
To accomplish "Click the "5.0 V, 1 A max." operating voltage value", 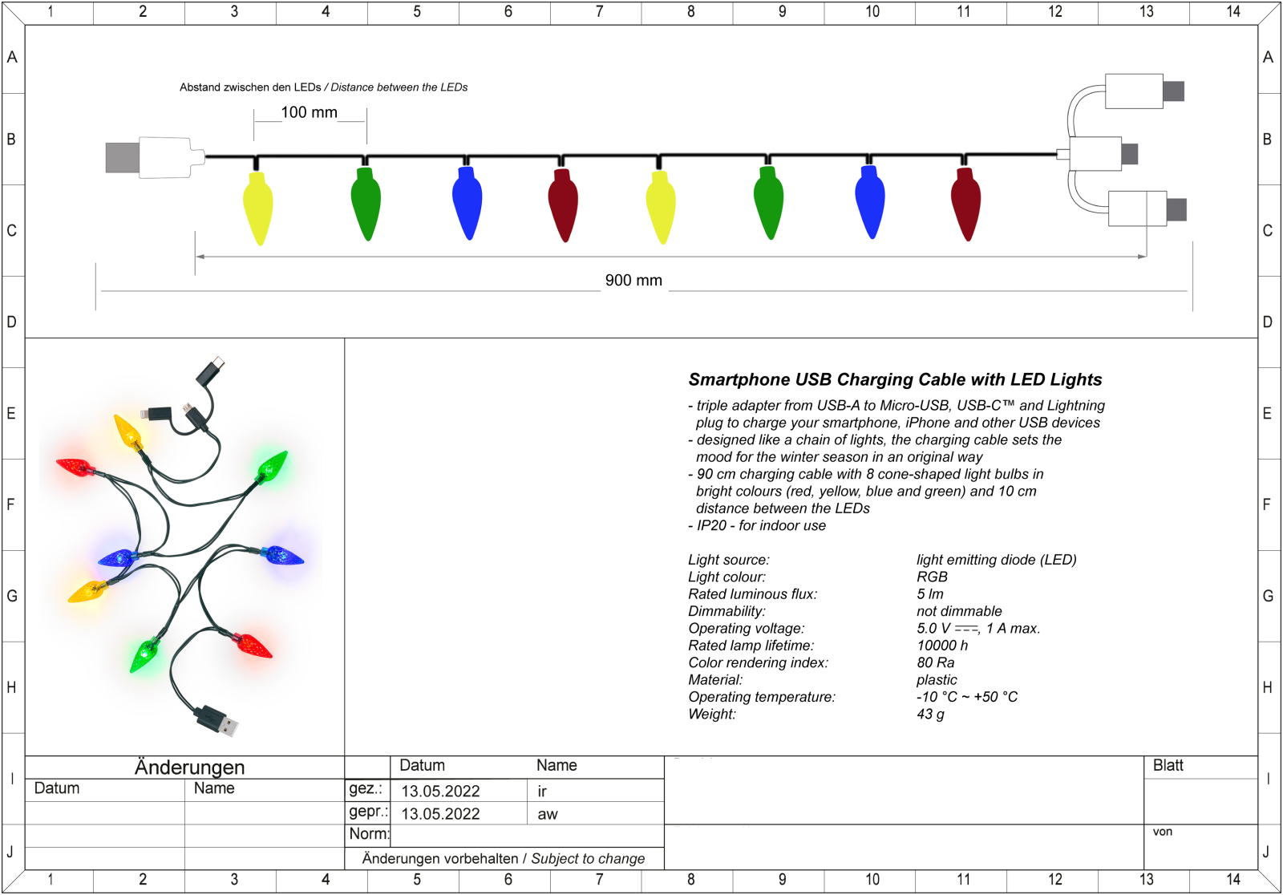I will [x=978, y=628].
